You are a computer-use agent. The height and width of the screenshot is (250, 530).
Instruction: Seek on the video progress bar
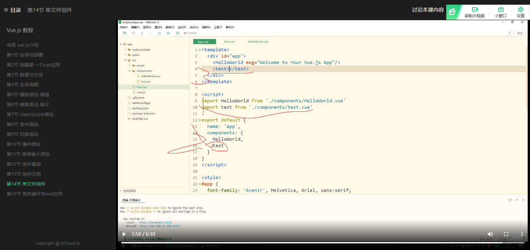pos(323,243)
